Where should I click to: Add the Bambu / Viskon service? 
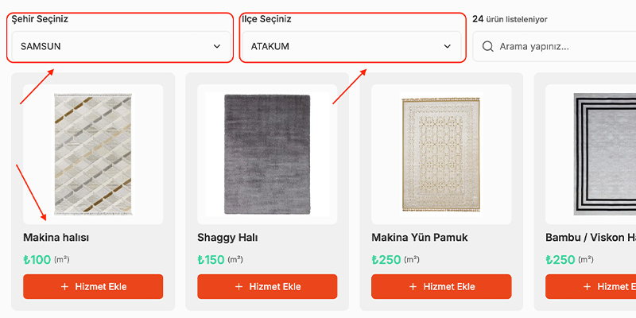click(591, 287)
